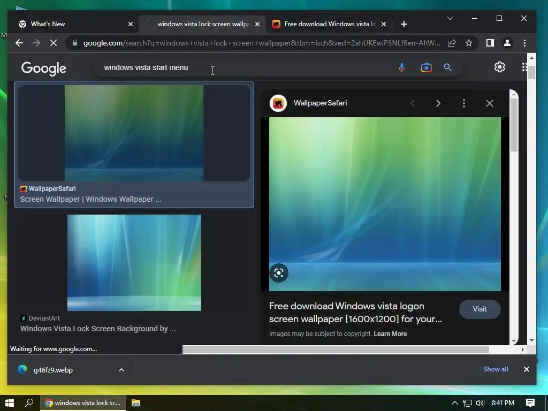548x411 pixels.
Task: Start voice search with the microphone icon
Action: [402, 67]
